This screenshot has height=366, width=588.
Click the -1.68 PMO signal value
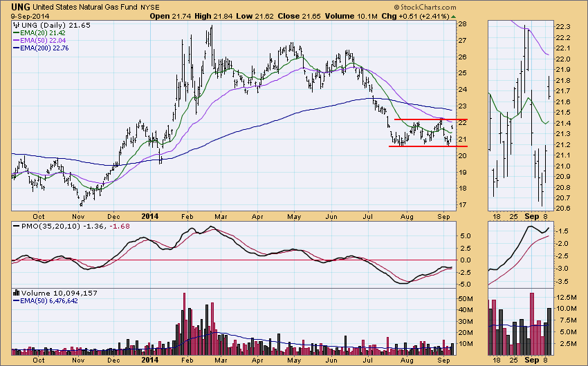coord(119,226)
